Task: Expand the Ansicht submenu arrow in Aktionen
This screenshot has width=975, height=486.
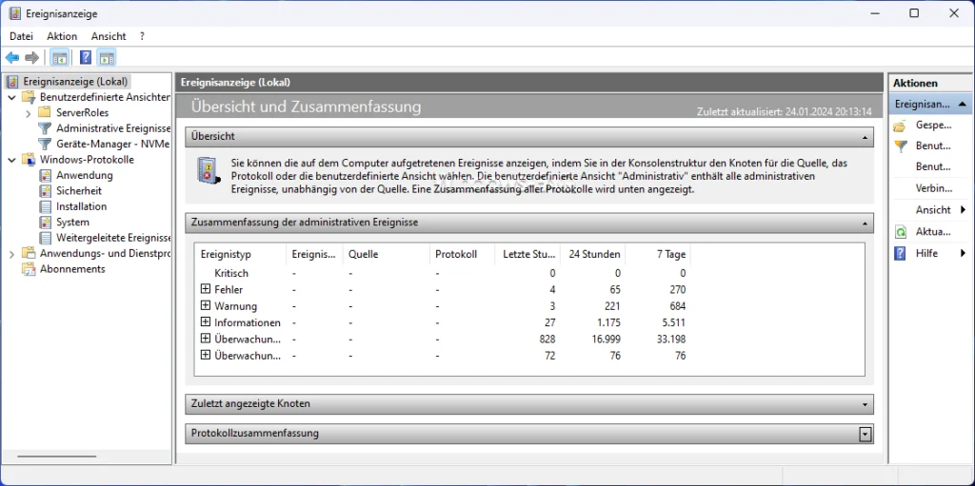Action: point(963,210)
